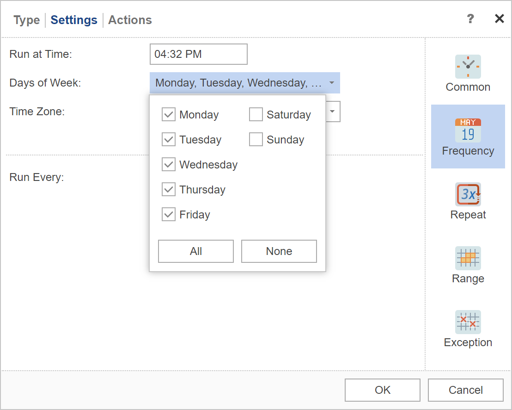Click the Days of Week label
512x410 pixels.
click(45, 83)
